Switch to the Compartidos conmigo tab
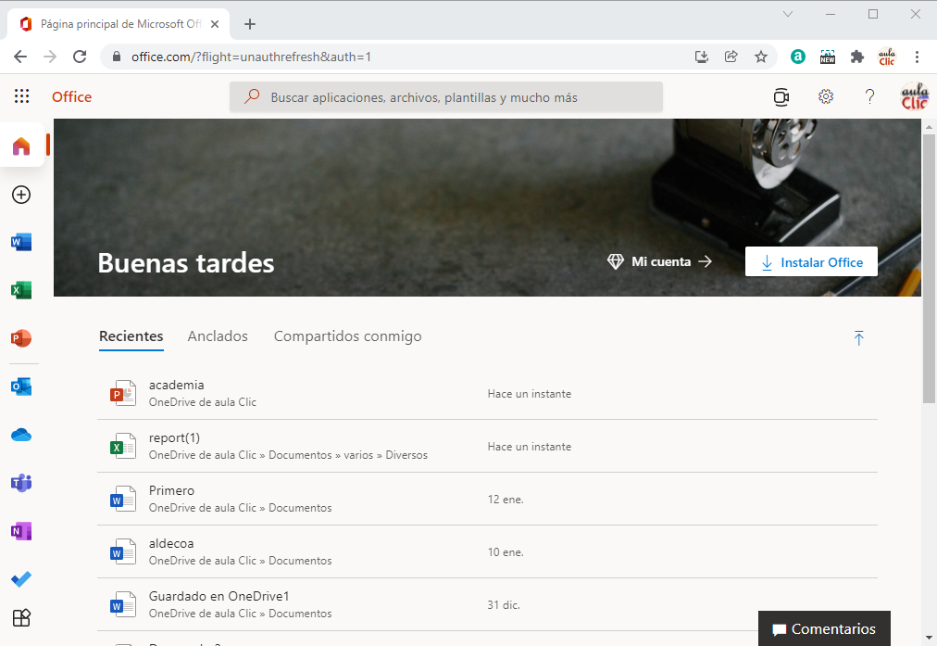 click(347, 336)
